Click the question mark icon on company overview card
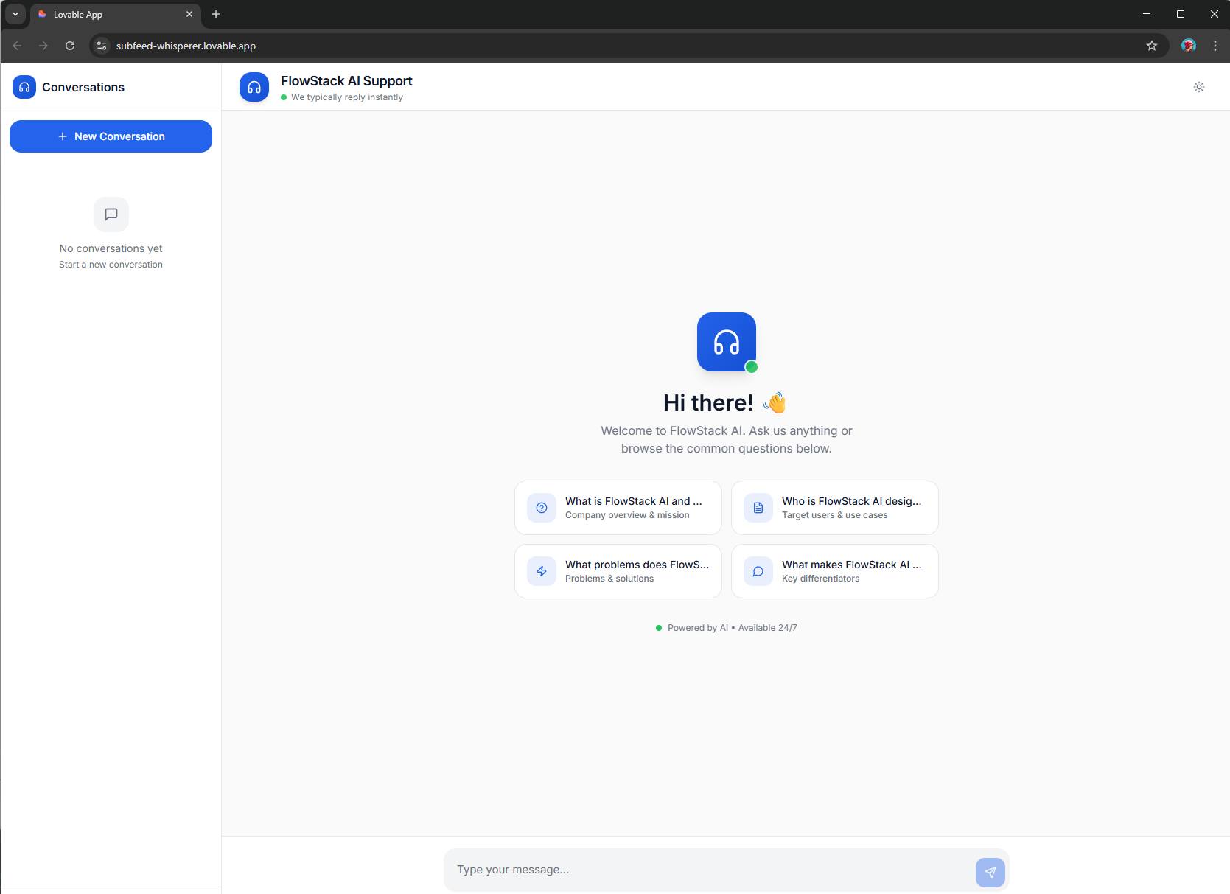The height and width of the screenshot is (894, 1230). click(x=542, y=508)
